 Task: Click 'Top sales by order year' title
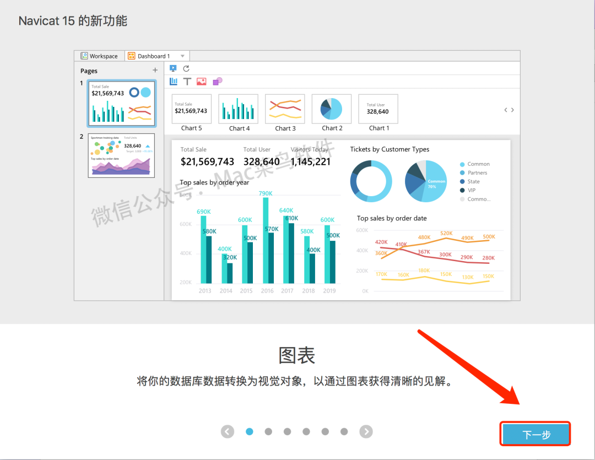(x=214, y=182)
